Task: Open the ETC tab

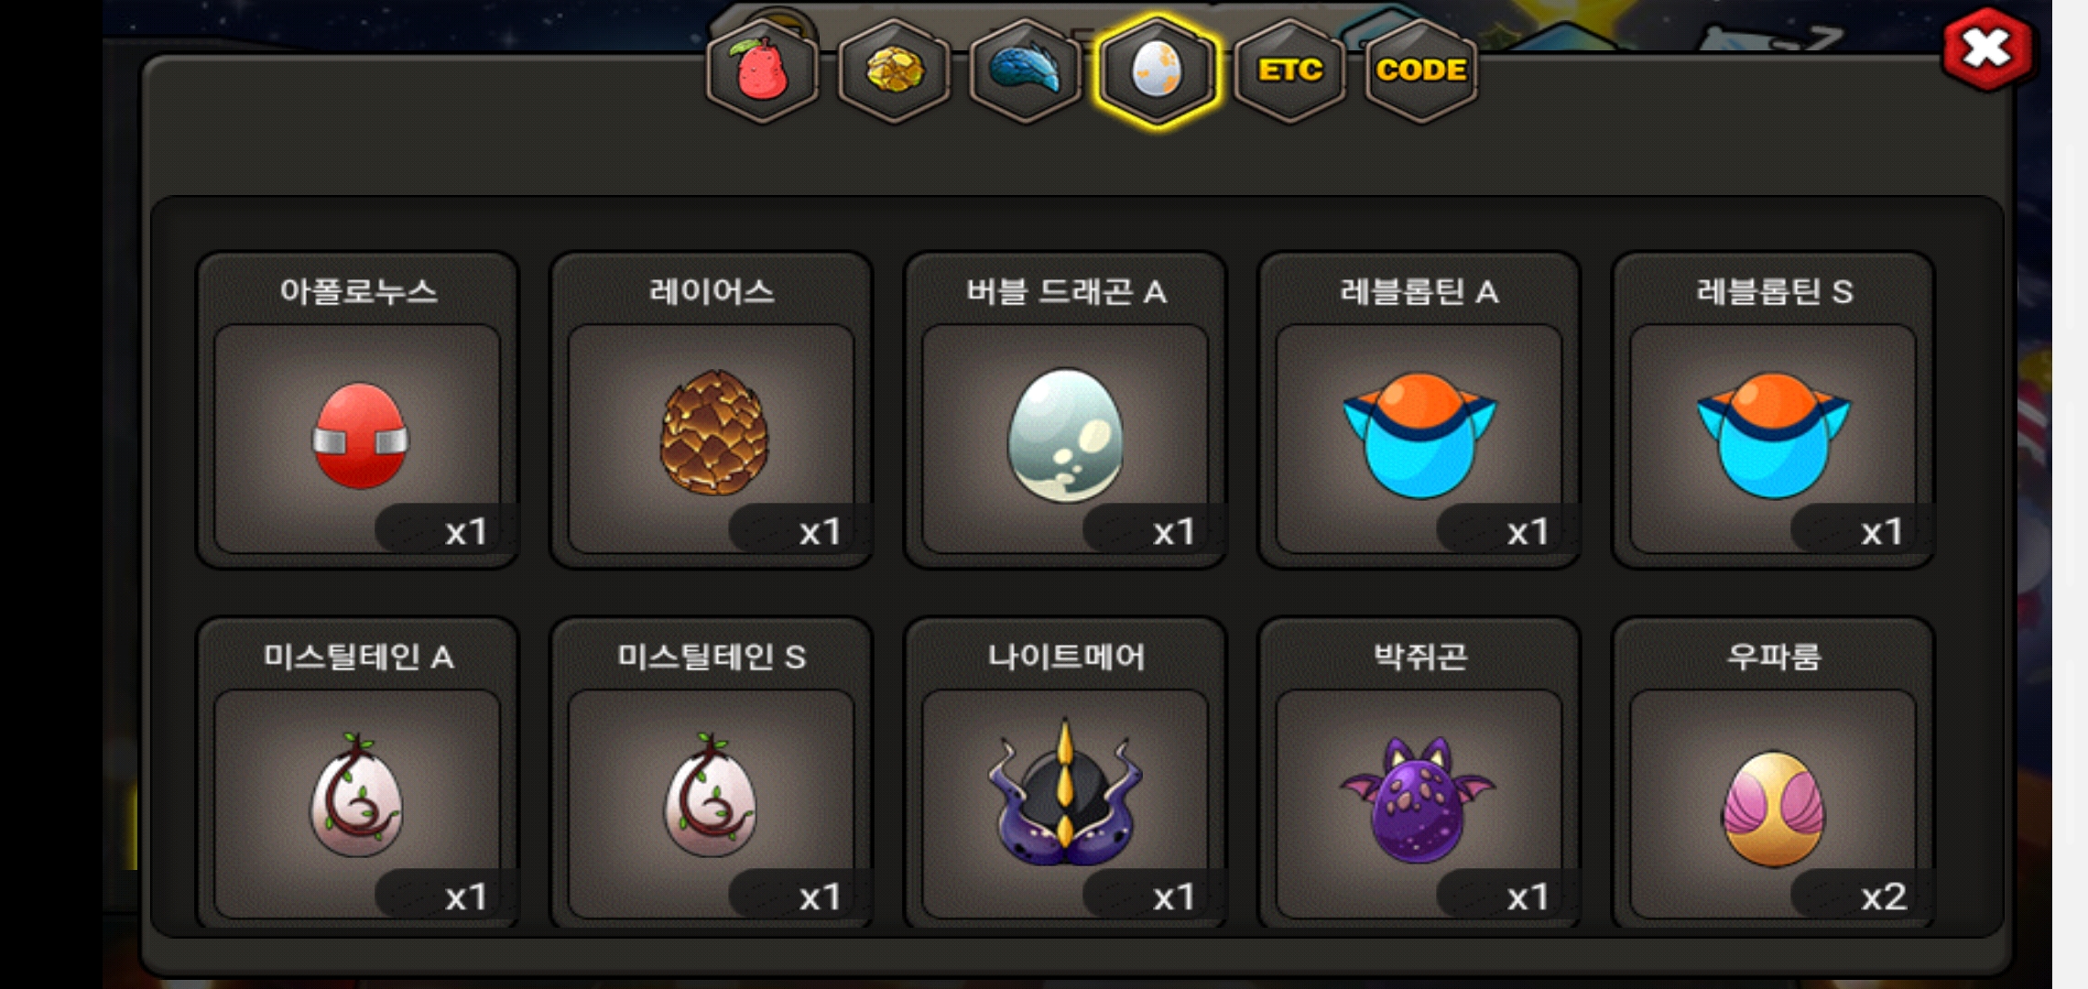Action: [x=1289, y=71]
